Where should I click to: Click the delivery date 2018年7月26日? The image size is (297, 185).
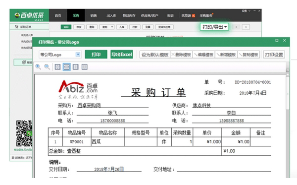pyautogui.click(x=109, y=169)
